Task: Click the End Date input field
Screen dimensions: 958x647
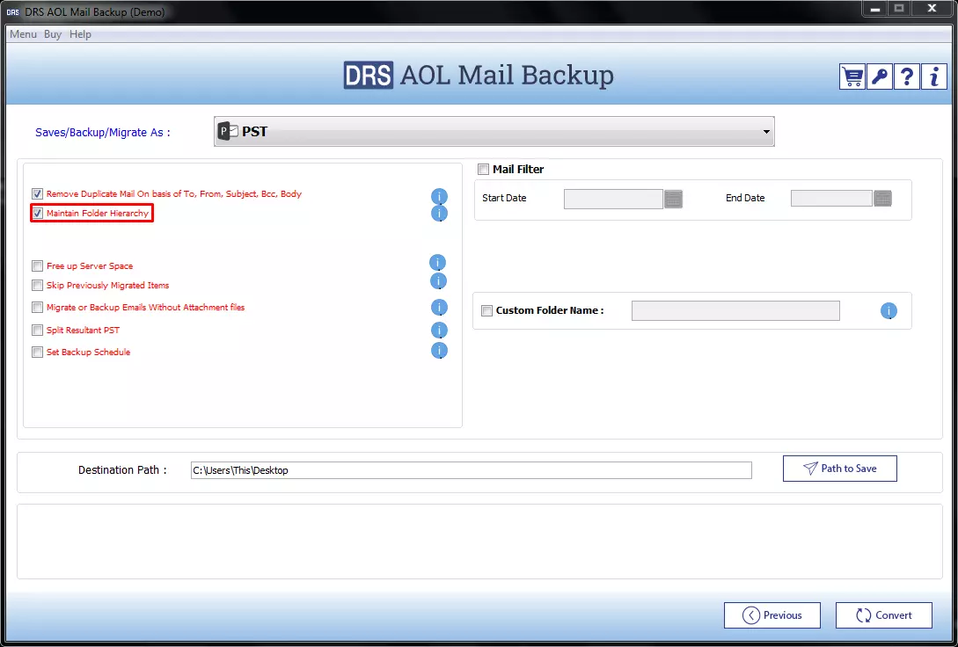Action: [x=831, y=199]
